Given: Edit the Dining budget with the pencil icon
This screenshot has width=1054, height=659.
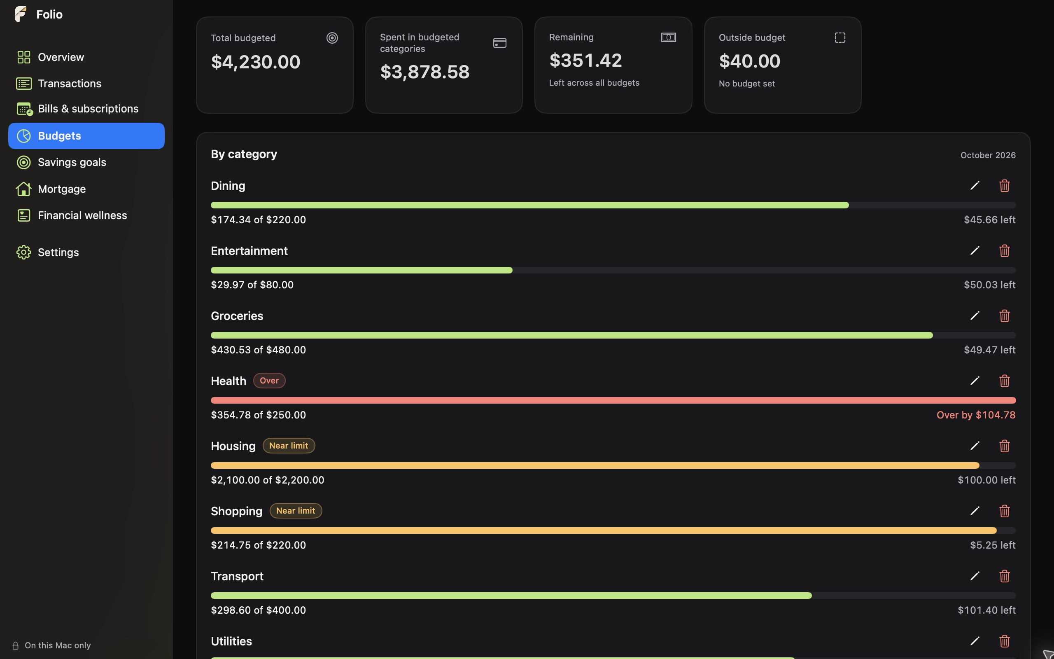Looking at the screenshot, I should tap(975, 186).
